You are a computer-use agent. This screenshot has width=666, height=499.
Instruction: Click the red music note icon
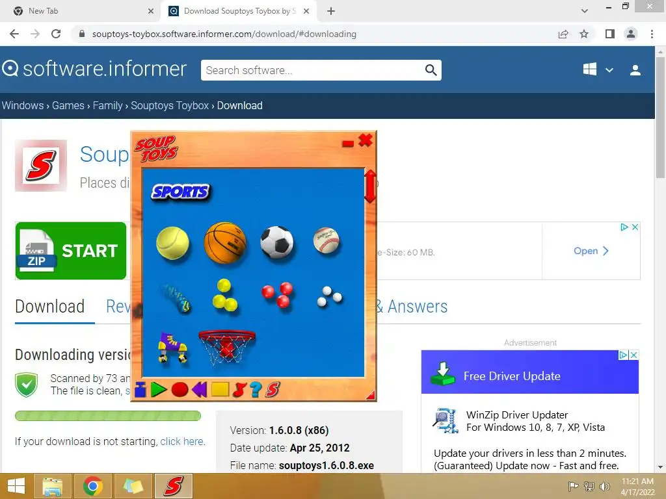pos(239,389)
